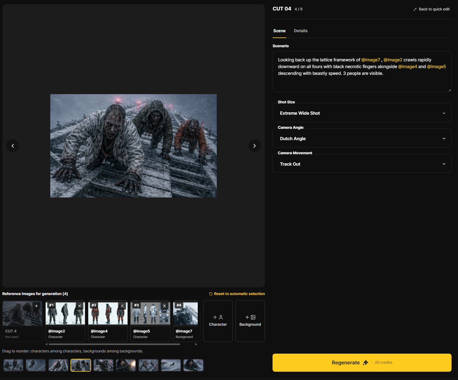458x380 pixels.
Task: Click the '20 credits' cost label
Action: [384, 363]
